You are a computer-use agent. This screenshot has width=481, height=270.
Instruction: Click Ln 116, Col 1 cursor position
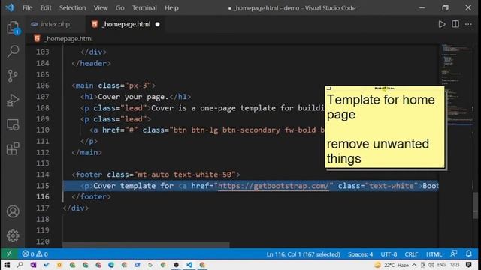[x=303, y=254]
